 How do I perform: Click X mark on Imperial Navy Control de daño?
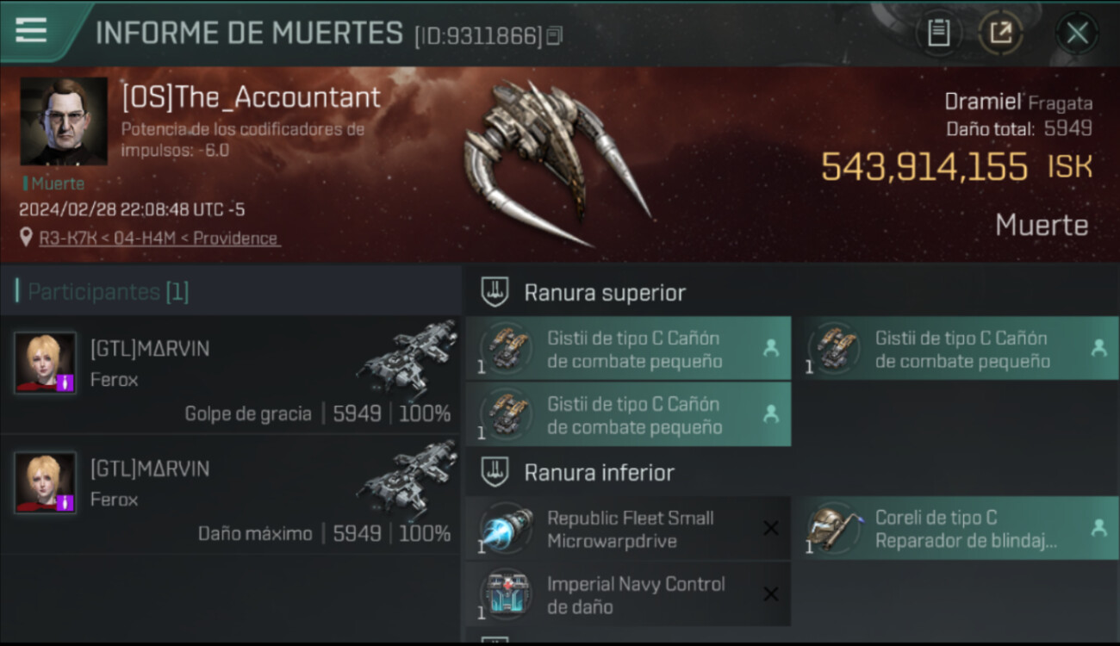(x=771, y=594)
